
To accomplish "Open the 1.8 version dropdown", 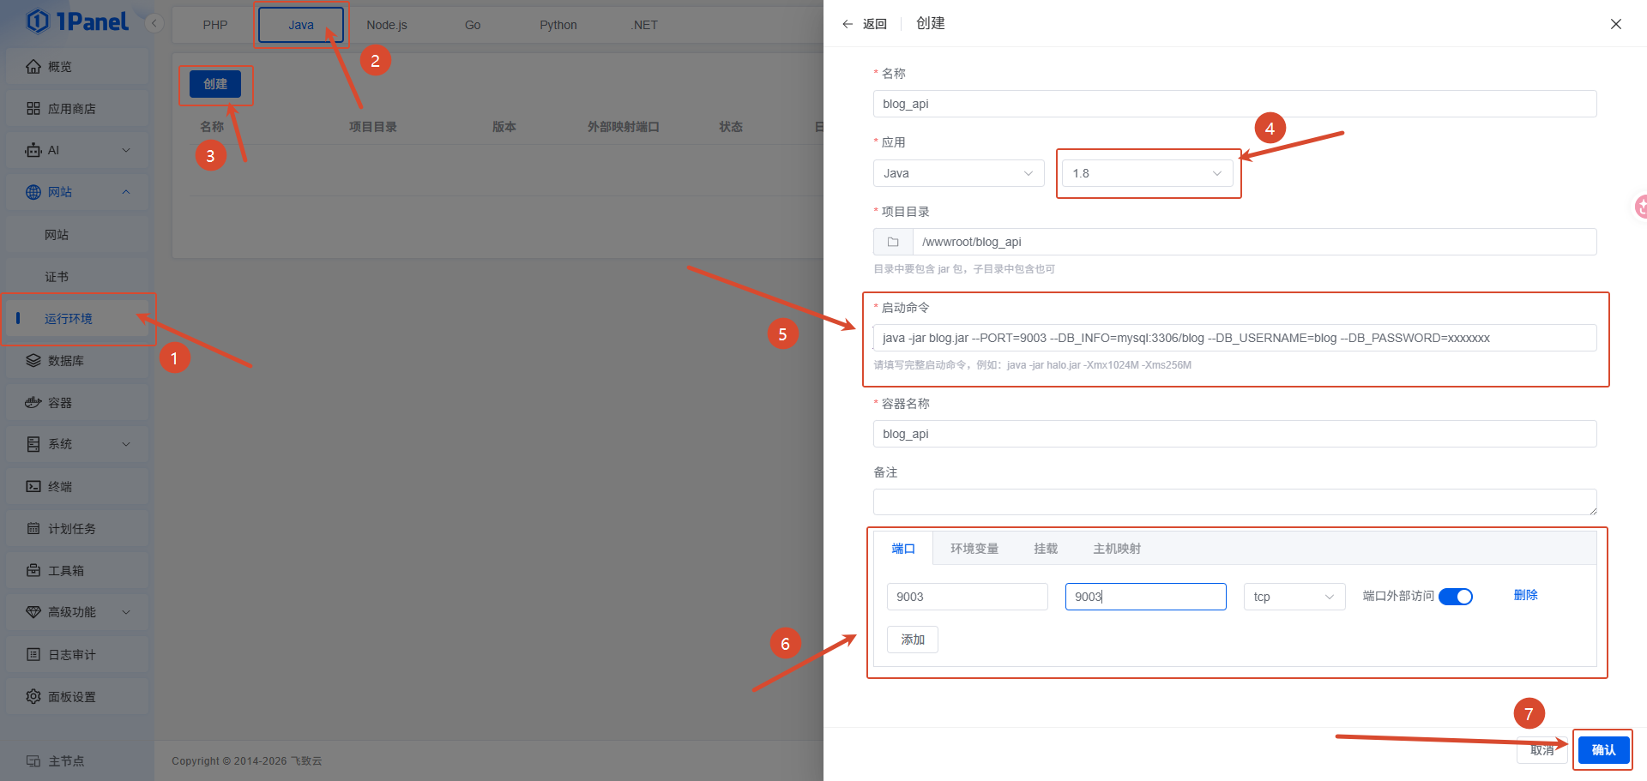I will point(1148,173).
